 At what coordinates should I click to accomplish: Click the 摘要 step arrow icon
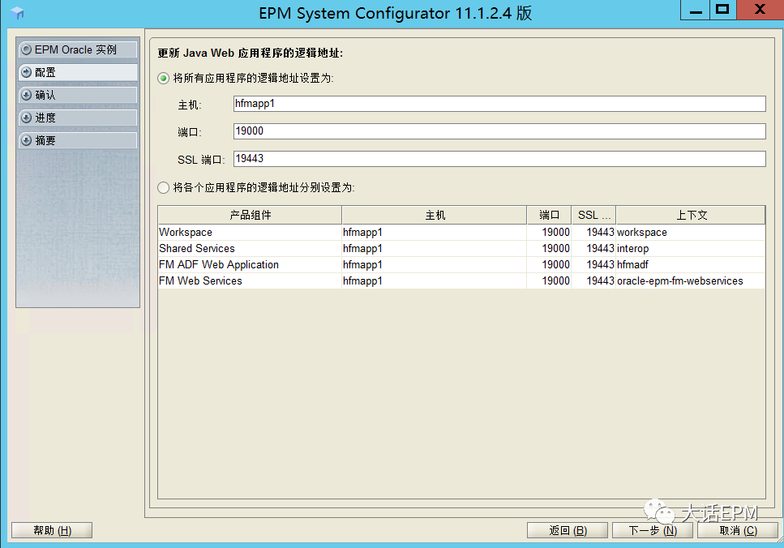click(27, 140)
